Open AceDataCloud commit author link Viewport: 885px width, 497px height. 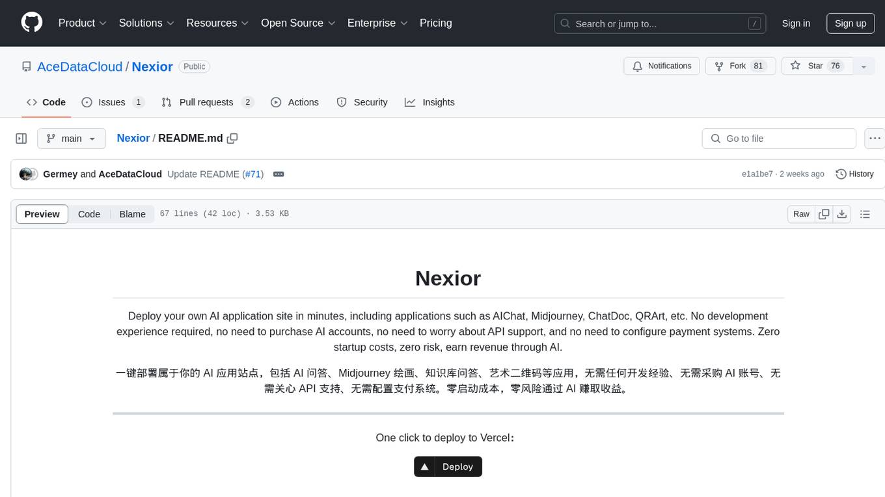(130, 174)
